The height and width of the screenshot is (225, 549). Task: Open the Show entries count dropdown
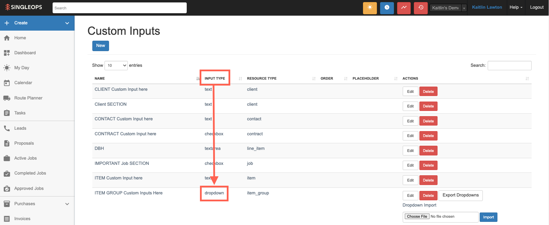point(116,65)
